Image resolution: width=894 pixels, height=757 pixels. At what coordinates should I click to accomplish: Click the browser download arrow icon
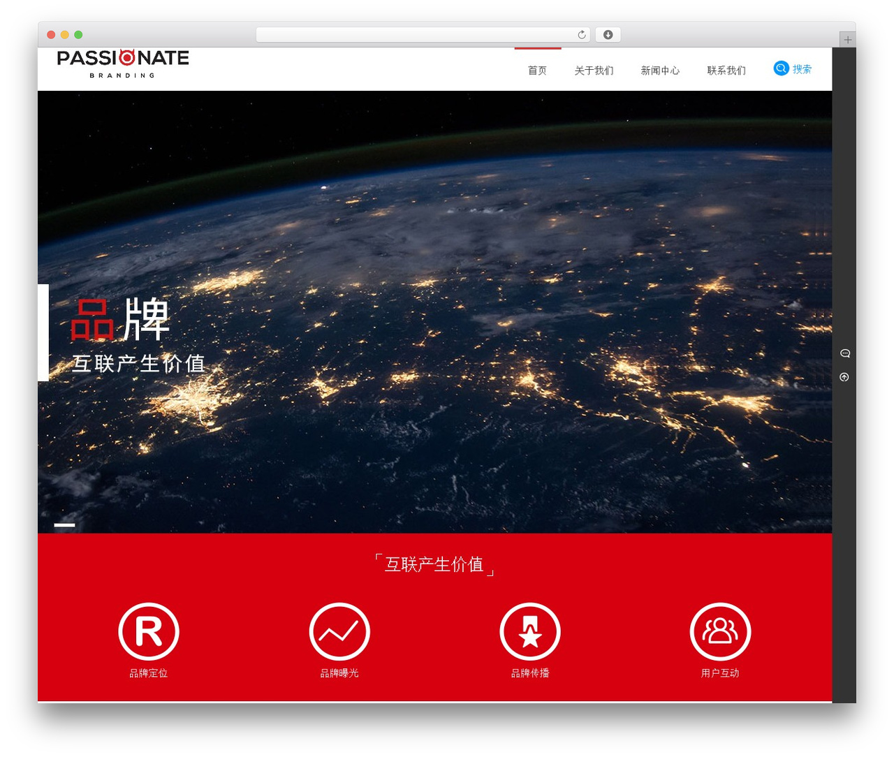point(608,35)
